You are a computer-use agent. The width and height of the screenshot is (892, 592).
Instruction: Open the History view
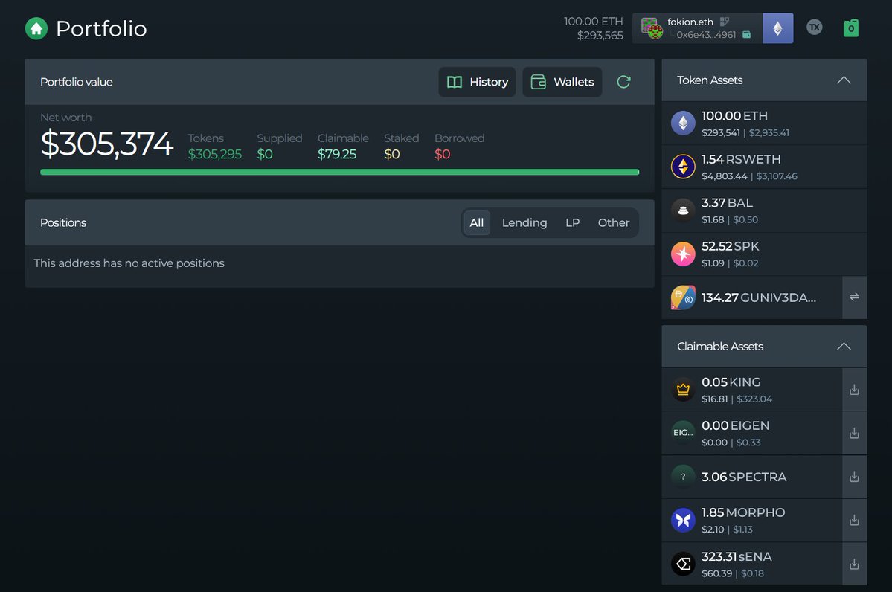click(477, 82)
